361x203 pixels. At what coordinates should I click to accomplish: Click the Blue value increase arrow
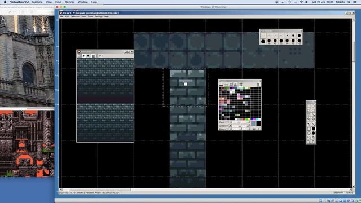(248, 129)
